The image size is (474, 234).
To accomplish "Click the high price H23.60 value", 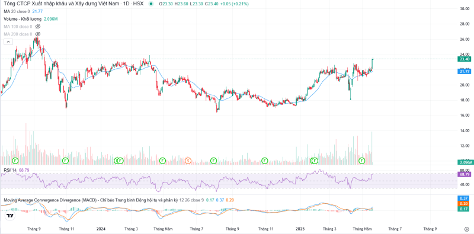I will click(x=181, y=4).
